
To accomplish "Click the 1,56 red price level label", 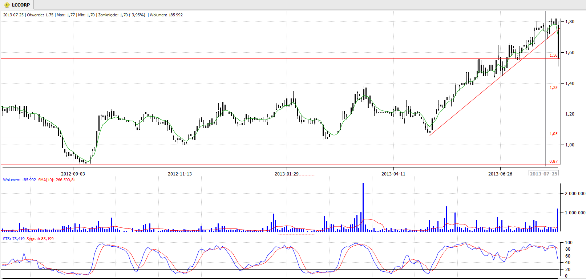I will pos(553,55).
